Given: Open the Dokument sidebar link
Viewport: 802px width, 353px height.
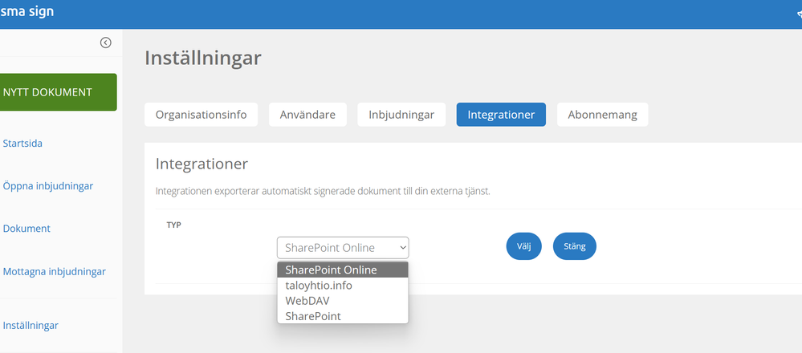Looking at the screenshot, I should point(26,229).
